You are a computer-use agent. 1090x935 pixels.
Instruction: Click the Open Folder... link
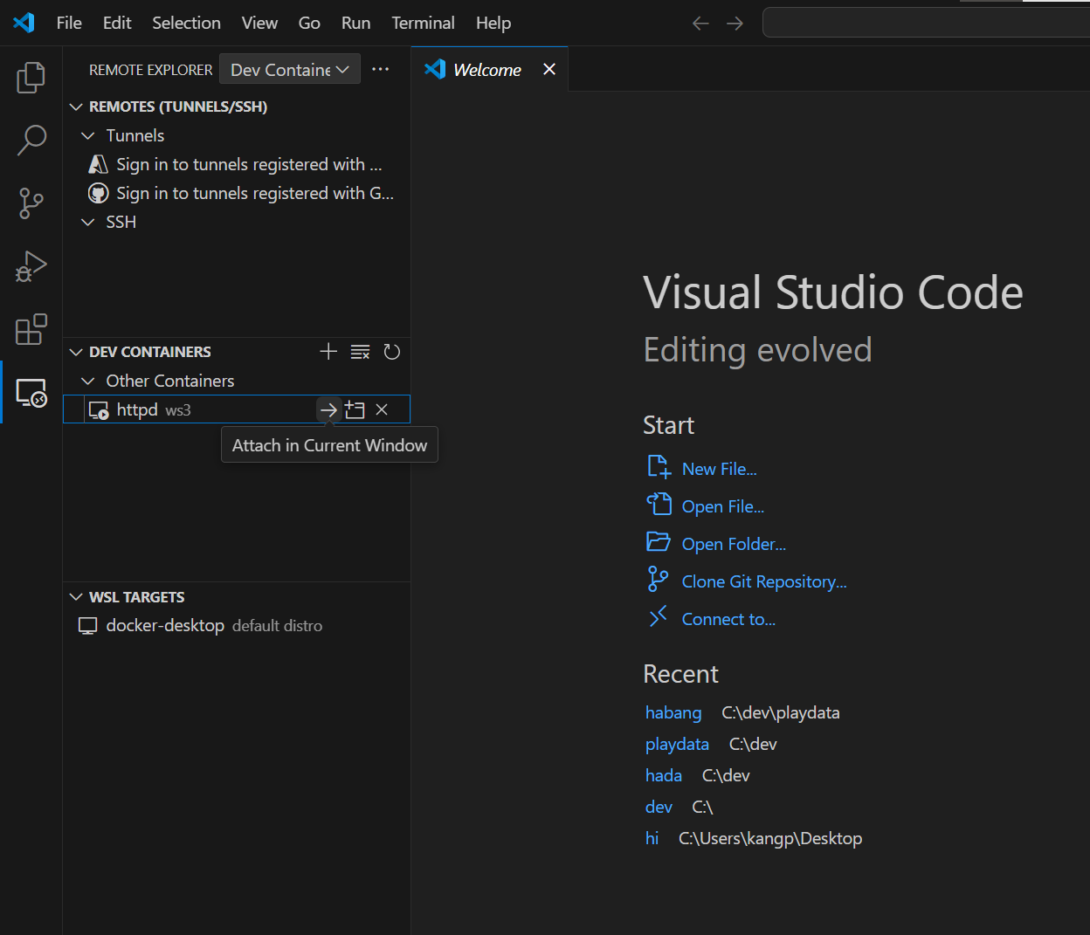pos(734,544)
